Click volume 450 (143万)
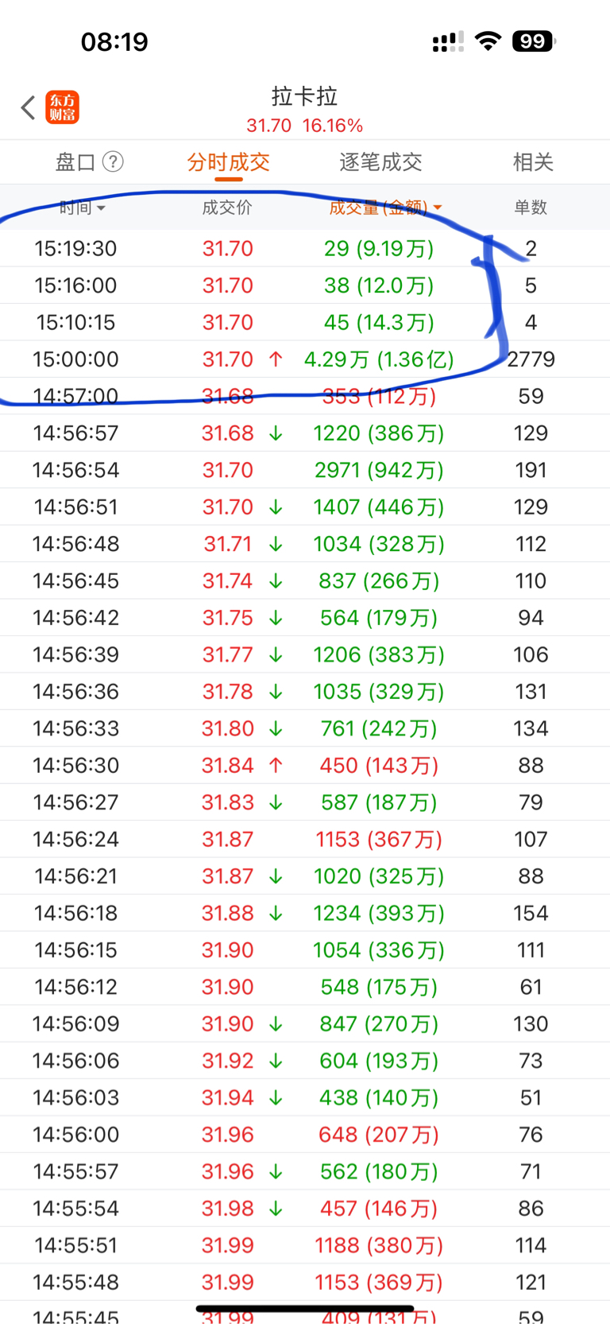 click(379, 766)
